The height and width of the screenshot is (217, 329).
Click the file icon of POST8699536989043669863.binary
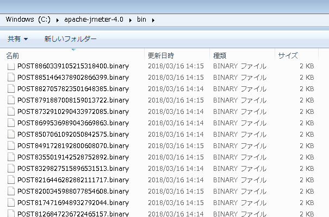11,123
